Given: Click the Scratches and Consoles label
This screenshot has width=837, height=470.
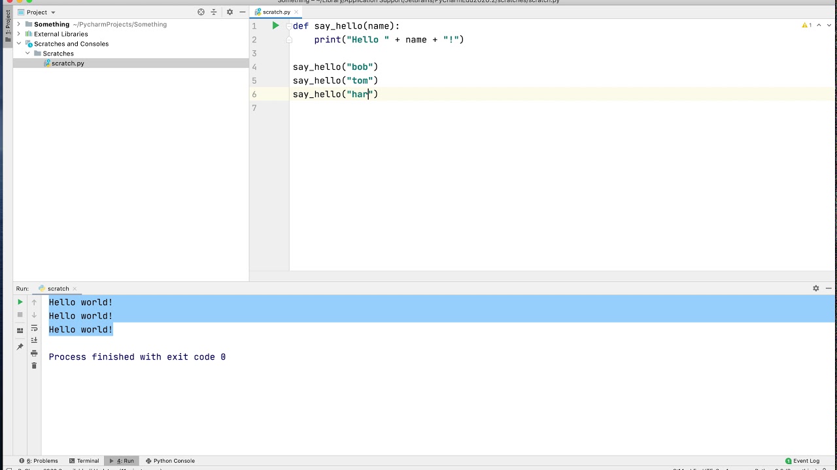Looking at the screenshot, I should click(x=71, y=44).
